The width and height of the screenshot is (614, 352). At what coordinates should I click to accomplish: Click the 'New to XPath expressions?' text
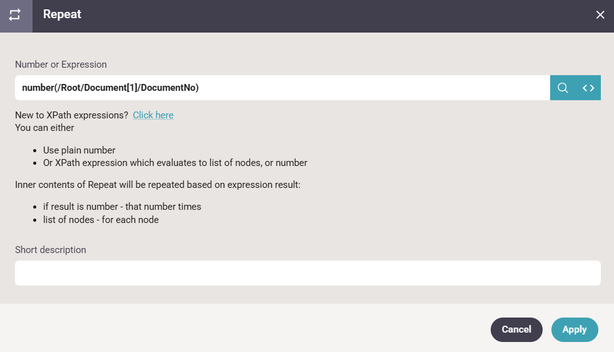point(71,115)
